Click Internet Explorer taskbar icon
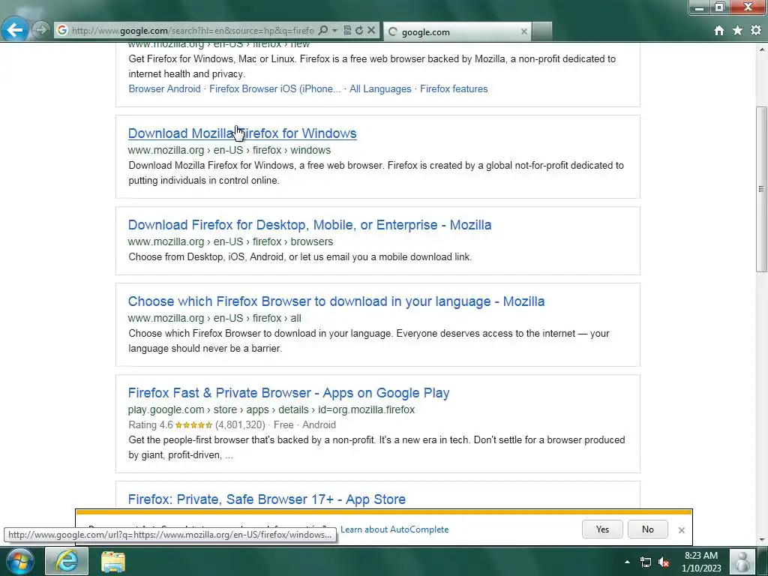 [x=67, y=561]
